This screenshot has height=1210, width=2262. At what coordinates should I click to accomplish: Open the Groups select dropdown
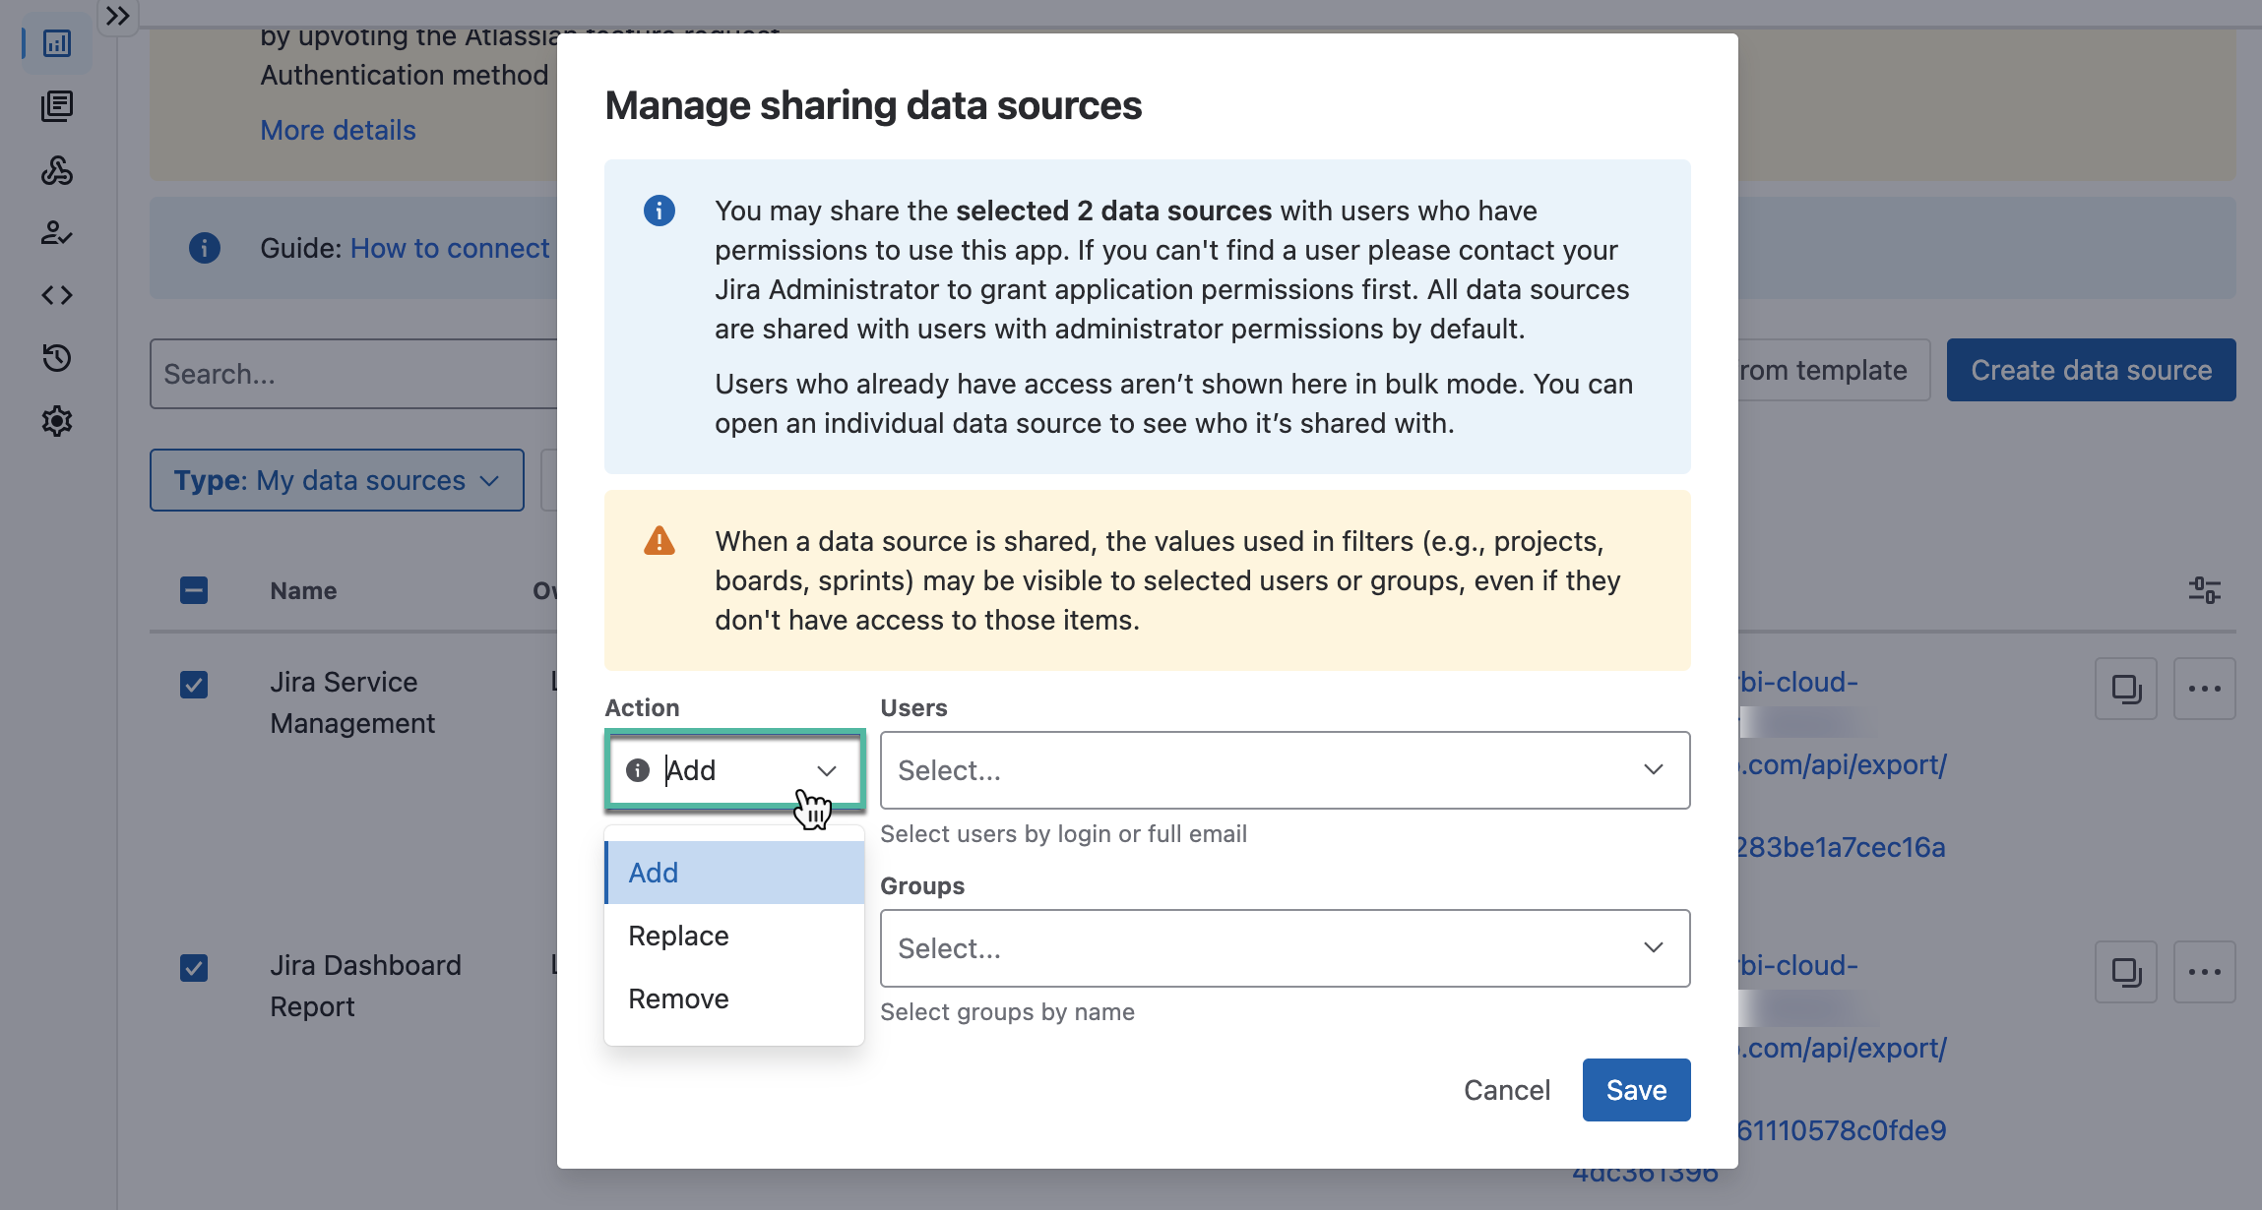(x=1285, y=948)
